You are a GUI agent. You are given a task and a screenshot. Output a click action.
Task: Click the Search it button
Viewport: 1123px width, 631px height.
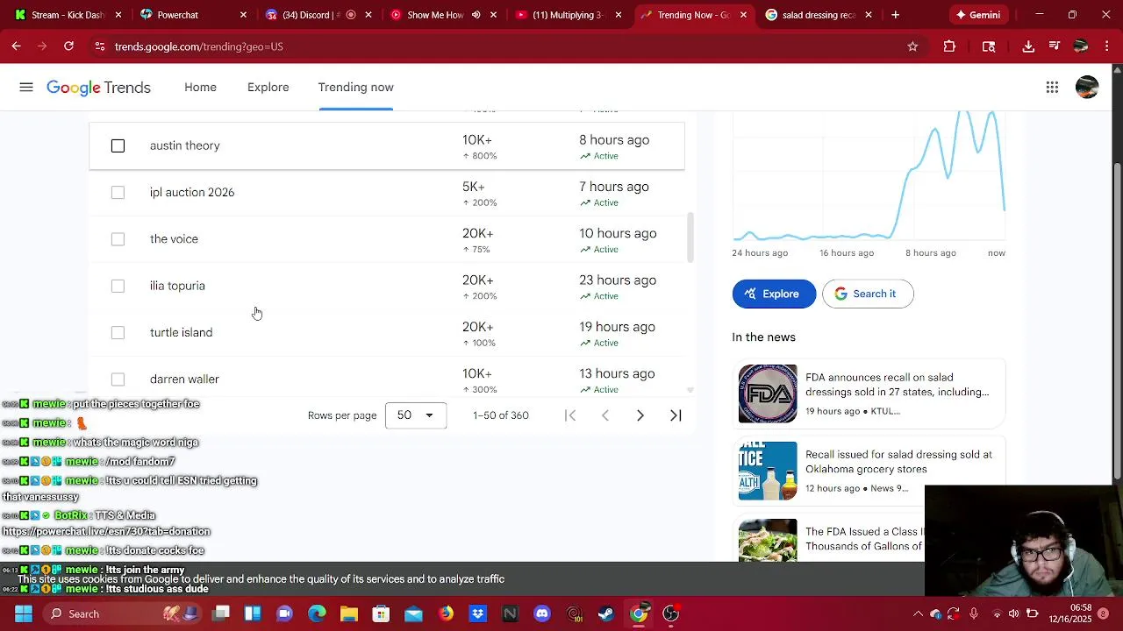coord(868,294)
